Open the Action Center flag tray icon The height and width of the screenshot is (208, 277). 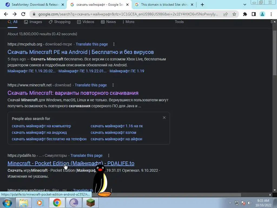243,203
